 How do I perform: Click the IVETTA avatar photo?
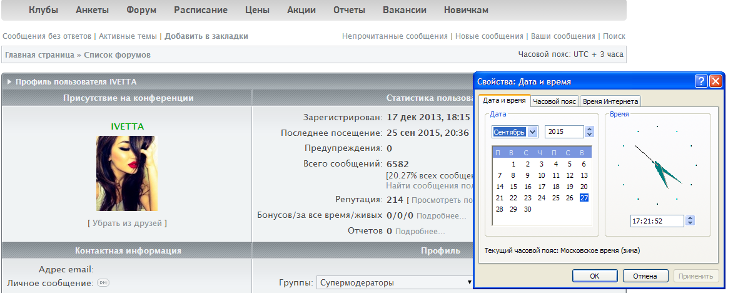[x=126, y=173]
